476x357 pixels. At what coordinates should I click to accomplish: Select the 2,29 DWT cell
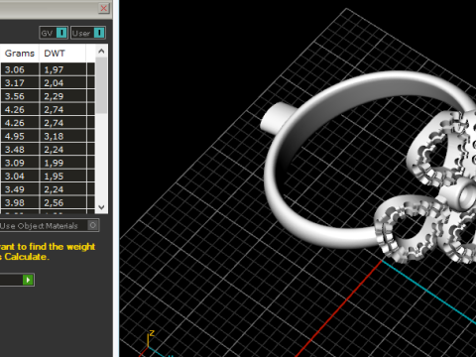tap(62, 96)
